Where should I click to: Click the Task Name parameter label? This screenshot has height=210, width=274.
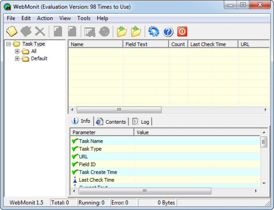tap(91, 141)
